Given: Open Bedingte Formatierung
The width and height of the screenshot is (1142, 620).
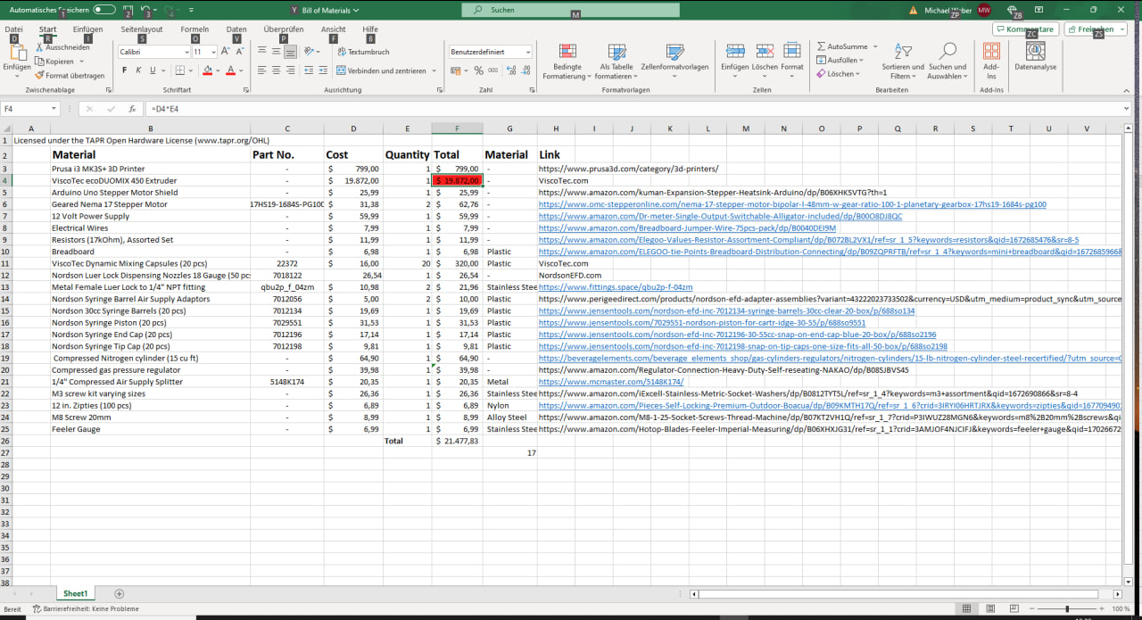Looking at the screenshot, I should (567, 61).
